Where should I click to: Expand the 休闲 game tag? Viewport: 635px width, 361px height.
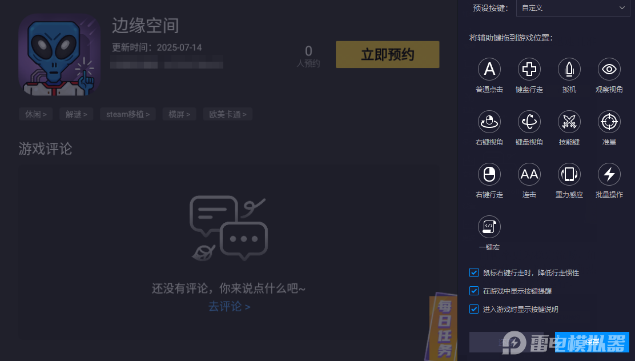click(x=35, y=114)
